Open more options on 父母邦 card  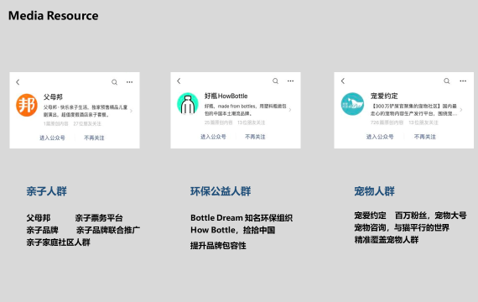(129, 82)
